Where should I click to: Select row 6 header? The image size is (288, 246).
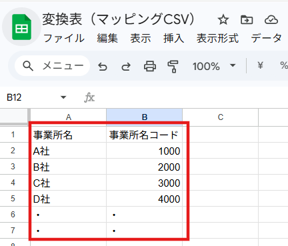coord(13,215)
